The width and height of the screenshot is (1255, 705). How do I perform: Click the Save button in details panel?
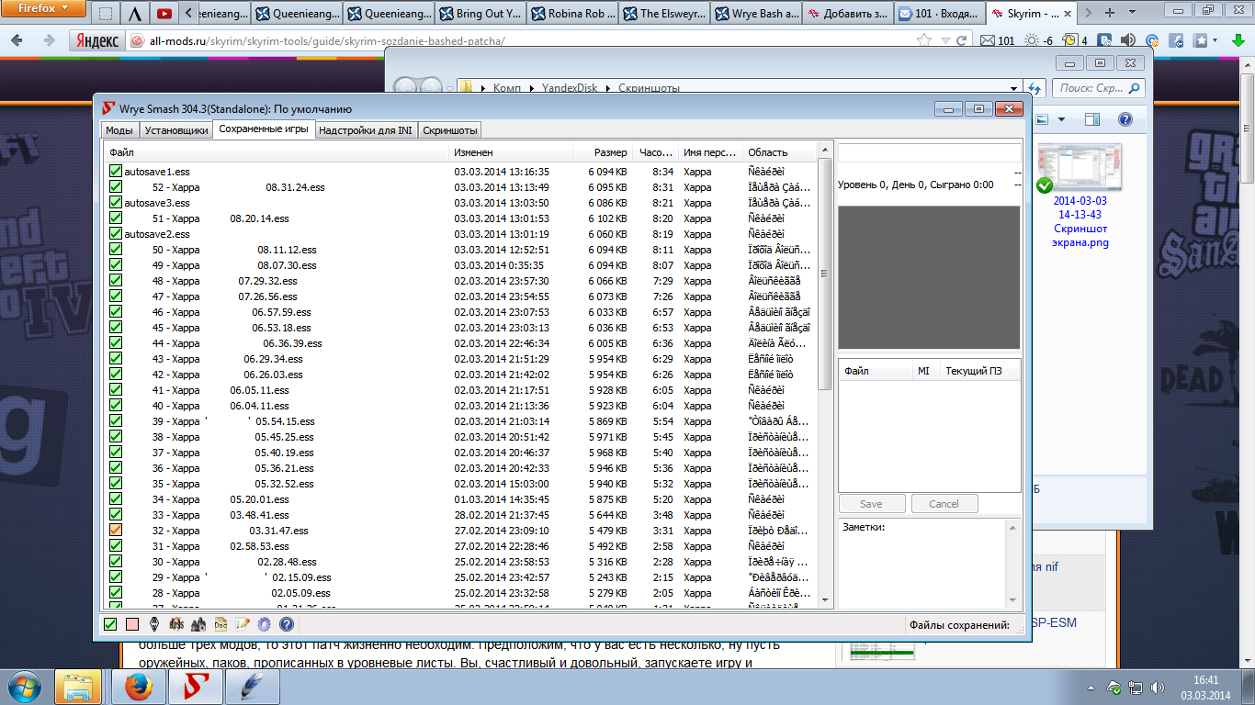(871, 504)
